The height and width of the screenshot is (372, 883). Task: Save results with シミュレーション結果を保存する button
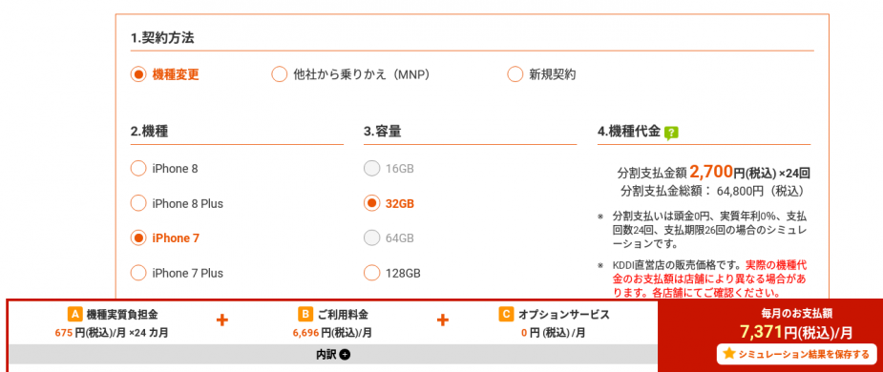pos(796,354)
